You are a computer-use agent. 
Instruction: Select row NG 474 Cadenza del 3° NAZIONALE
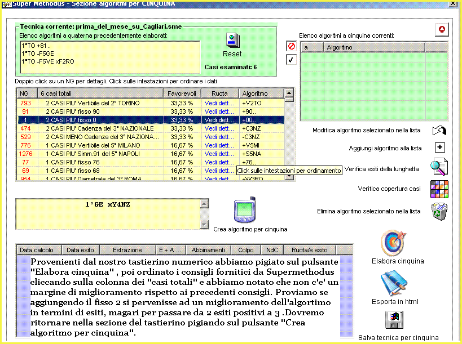pos(151,128)
